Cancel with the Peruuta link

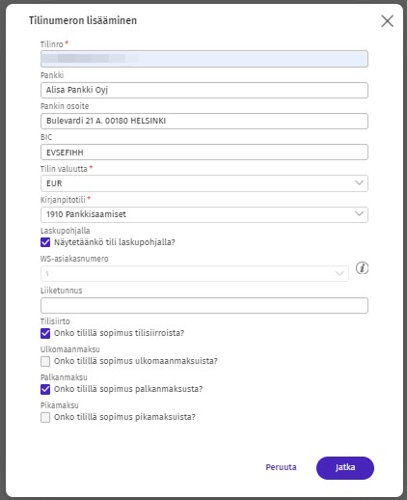pos(281,467)
